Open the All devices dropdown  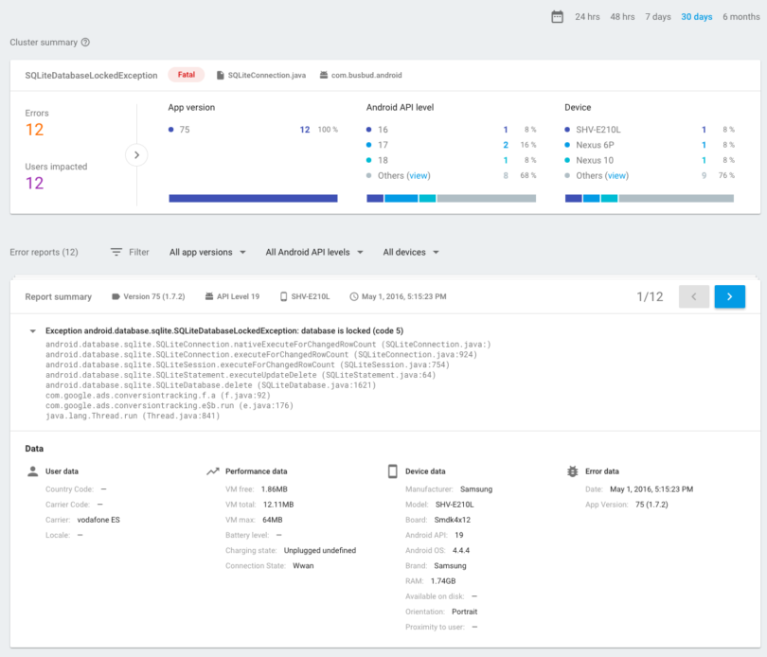[x=411, y=253]
